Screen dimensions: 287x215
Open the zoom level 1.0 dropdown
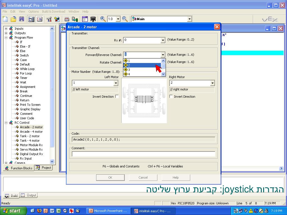click(x=118, y=19)
